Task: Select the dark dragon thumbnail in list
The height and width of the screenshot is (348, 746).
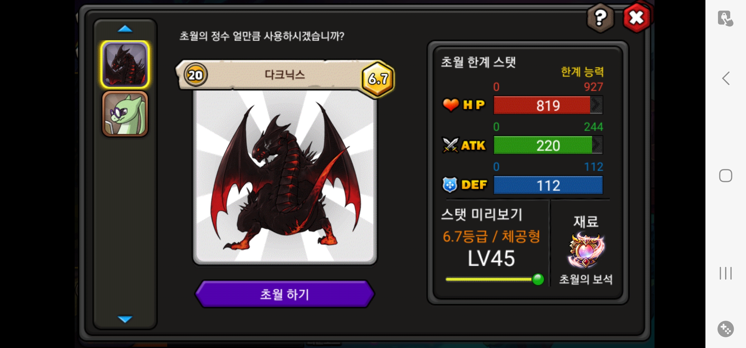Action: tap(125, 64)
